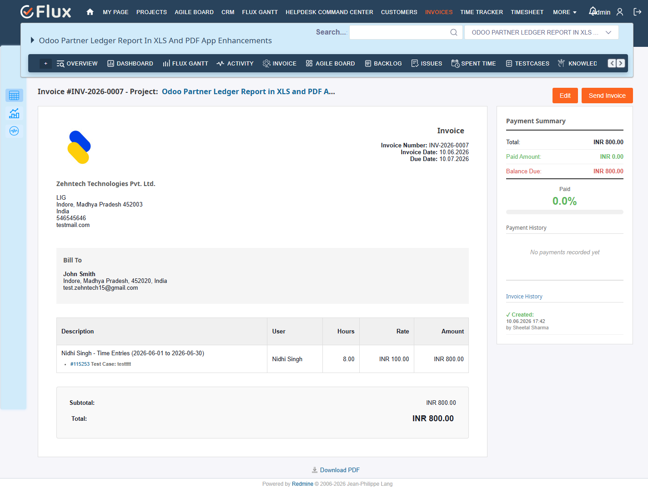Viewport: 648px width, 489px height.
Task: Open FLUX GANTT in top menu
Action: [260, 12]
